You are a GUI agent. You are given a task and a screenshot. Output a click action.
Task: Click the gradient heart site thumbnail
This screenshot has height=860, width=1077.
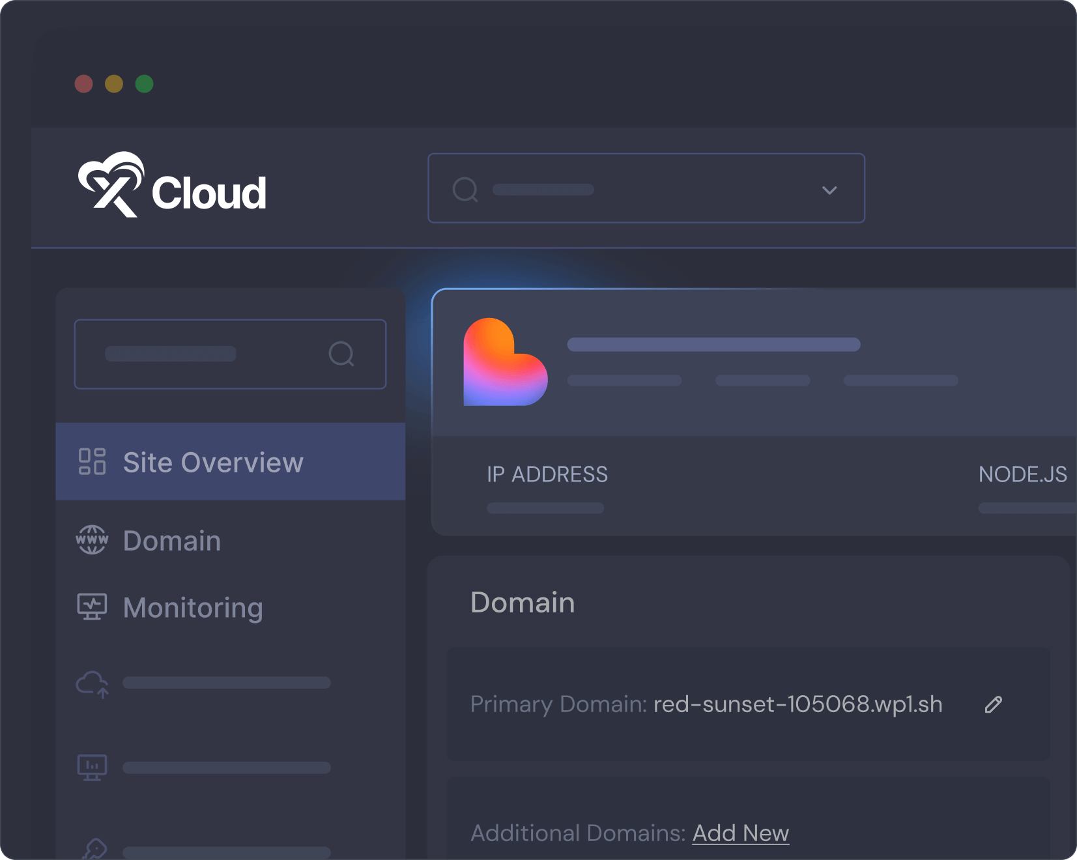click(505, 362)
